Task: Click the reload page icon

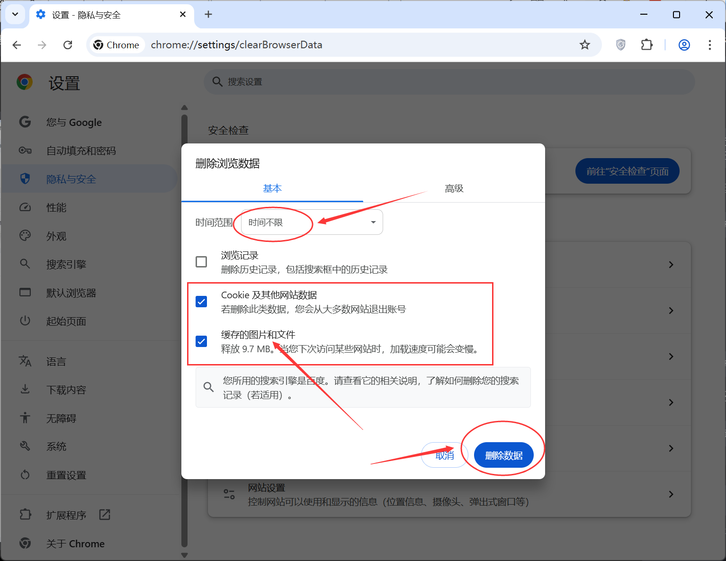Action: point(68,45)
